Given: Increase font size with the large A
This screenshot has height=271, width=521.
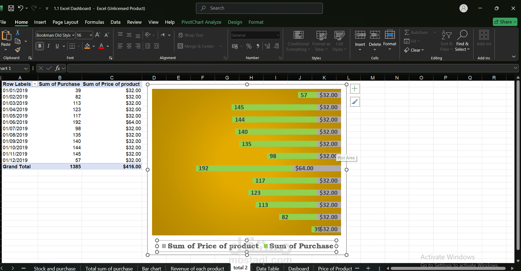Looking at the screenshot, I should (x=98, y=35).
